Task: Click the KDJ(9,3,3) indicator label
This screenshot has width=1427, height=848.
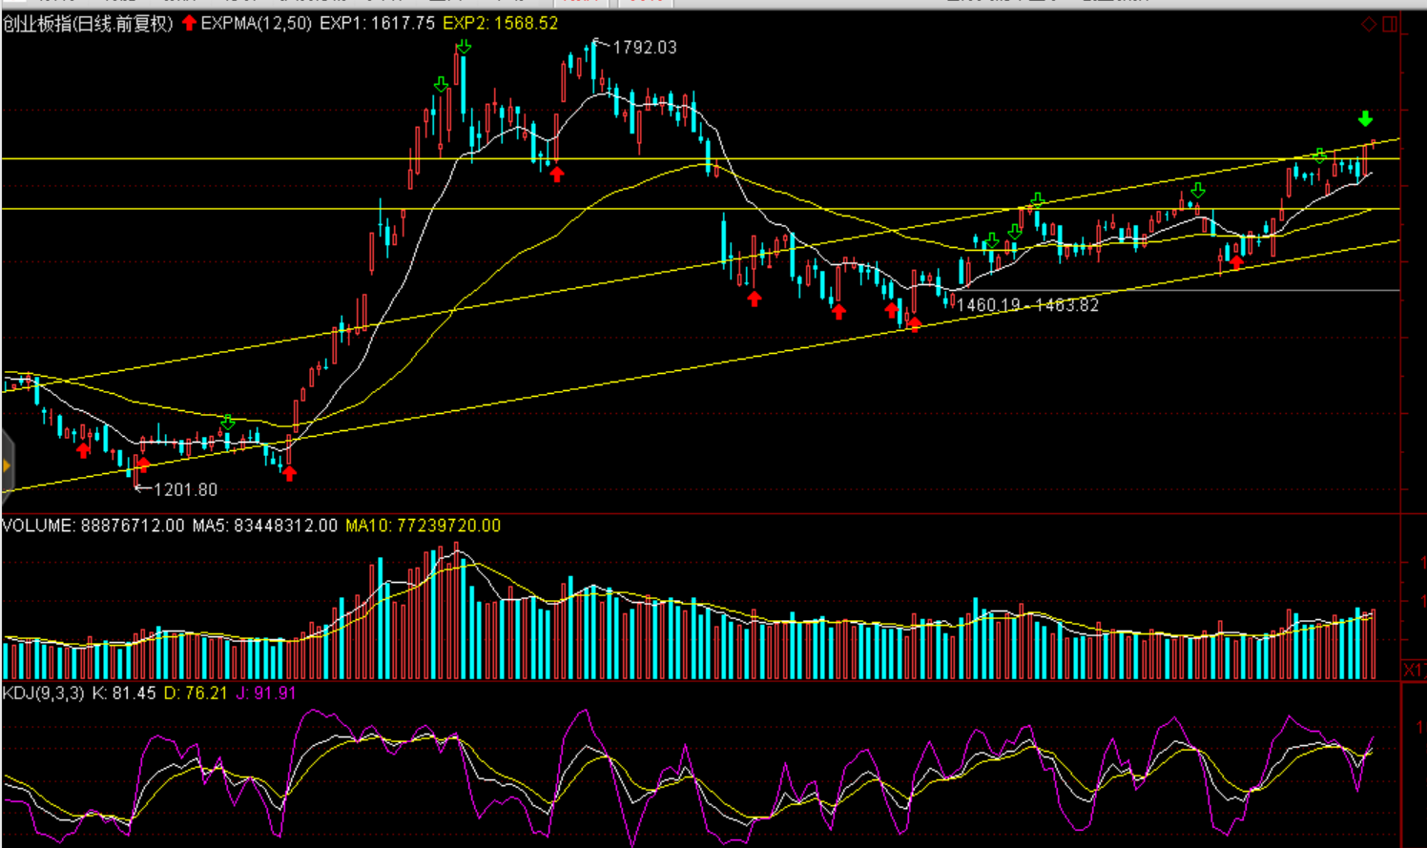Action: [x=43, y=693]
